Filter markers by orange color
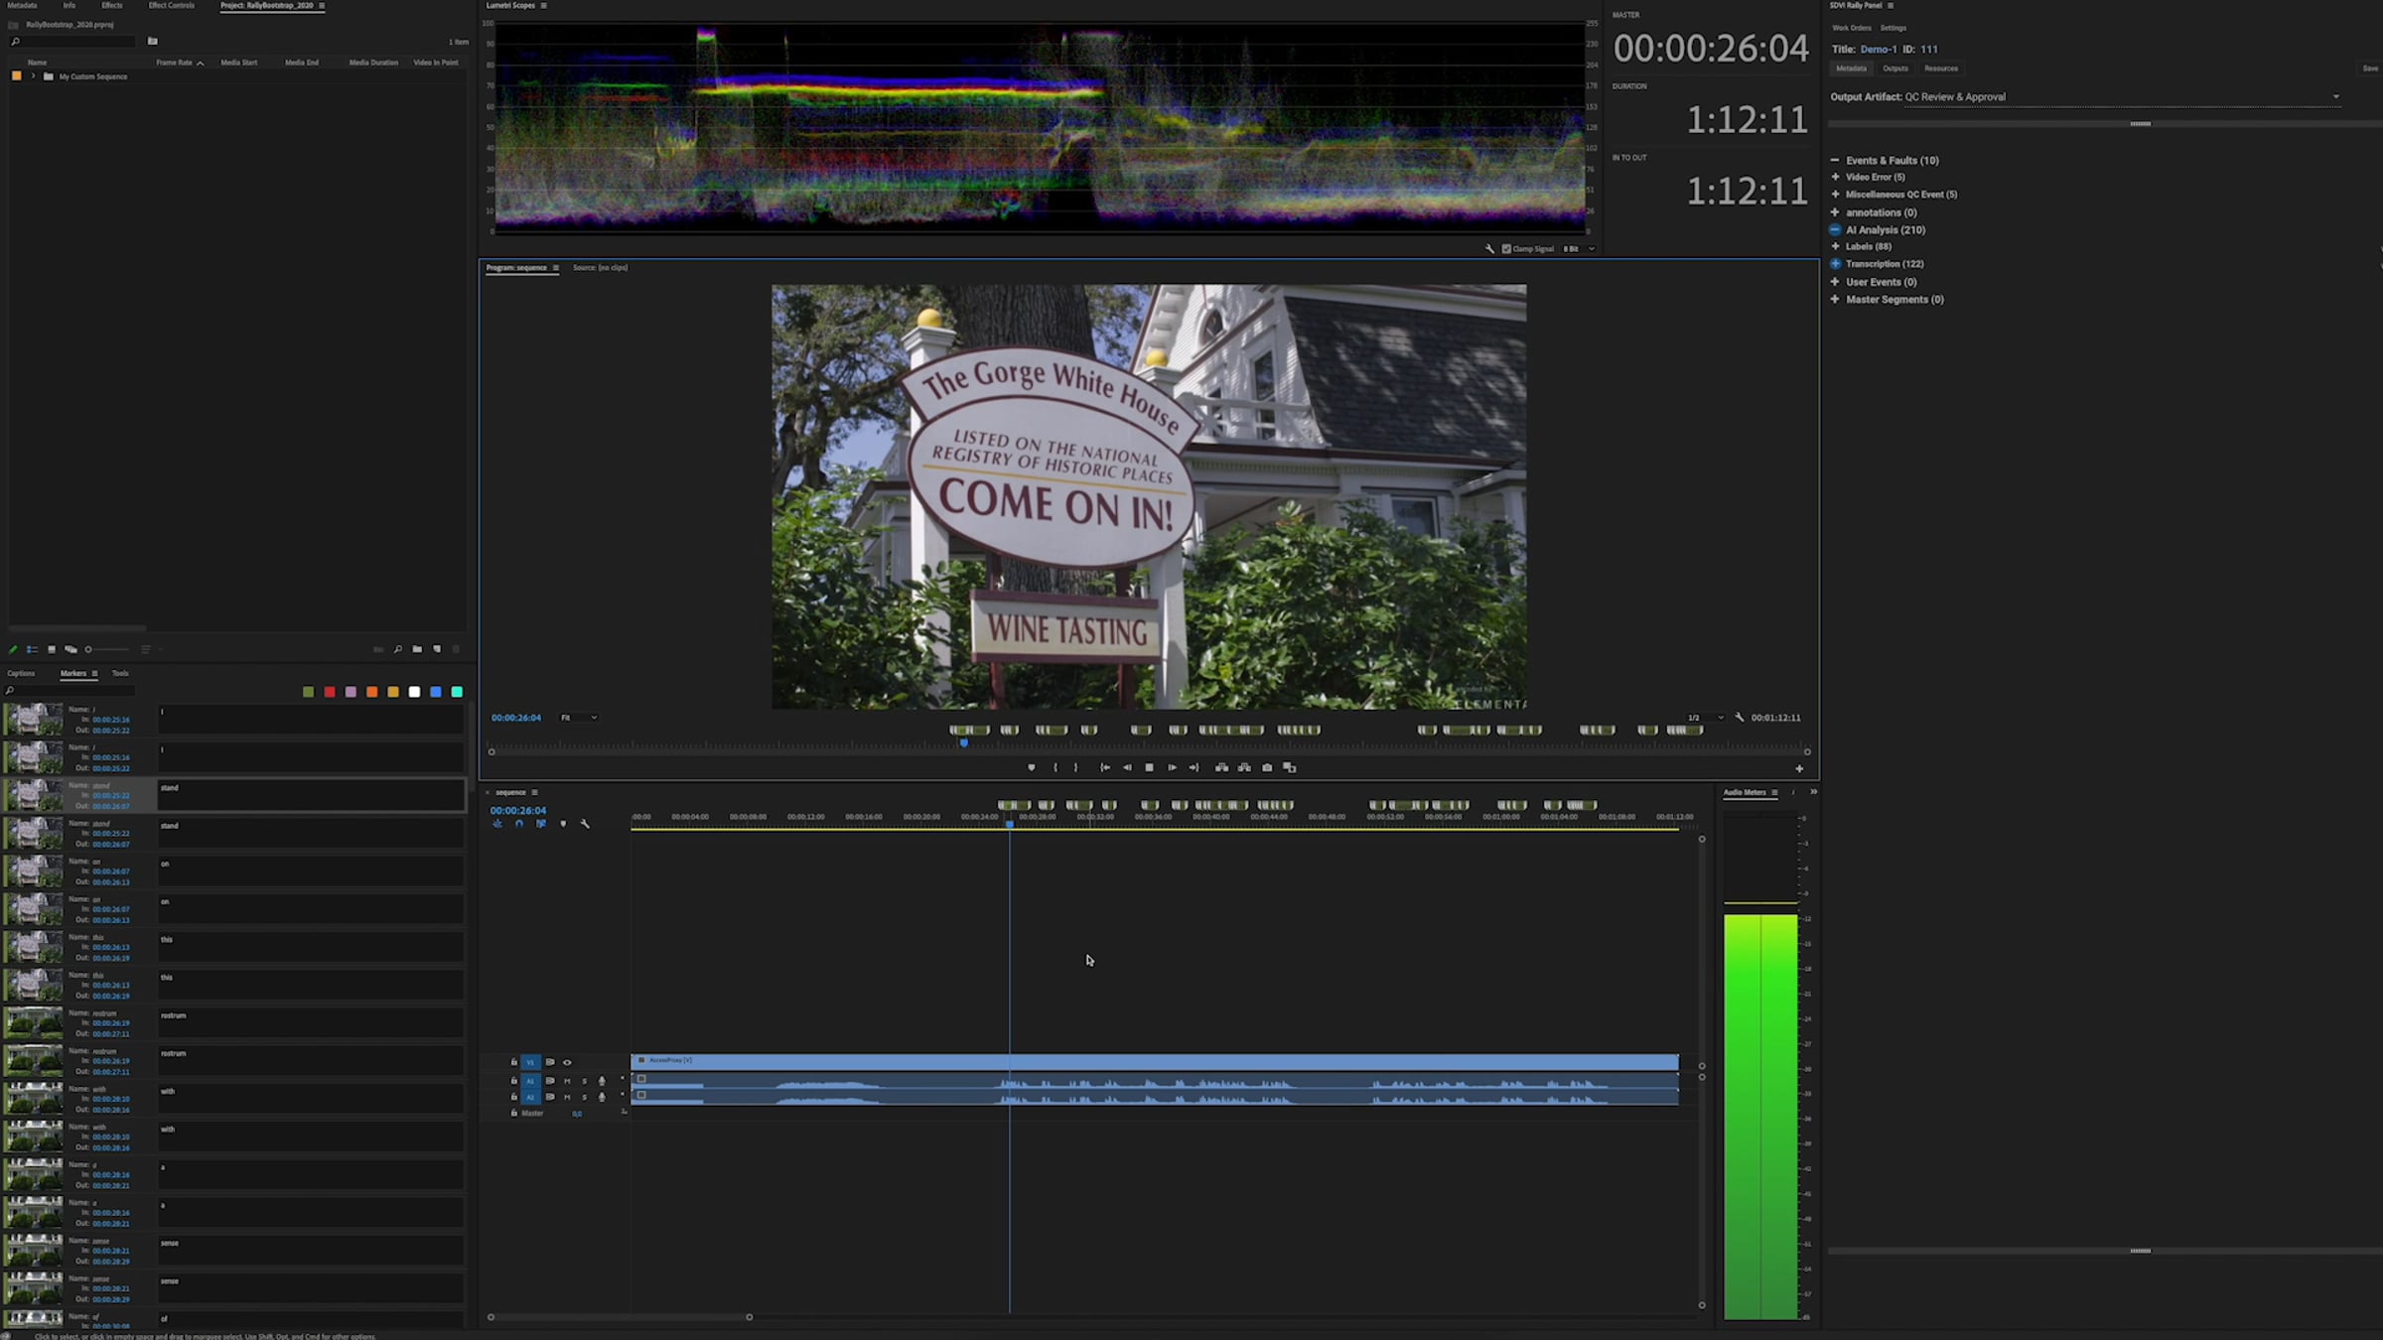This screenshot has height=1340, width=2383. [x=372, y=692]
